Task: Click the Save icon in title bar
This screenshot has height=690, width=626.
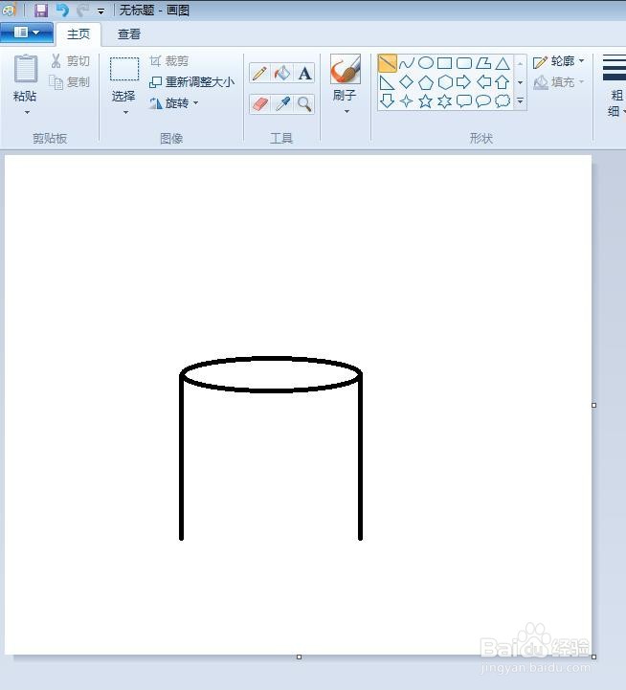Action: pyautogui.click(x=41, y=10)
